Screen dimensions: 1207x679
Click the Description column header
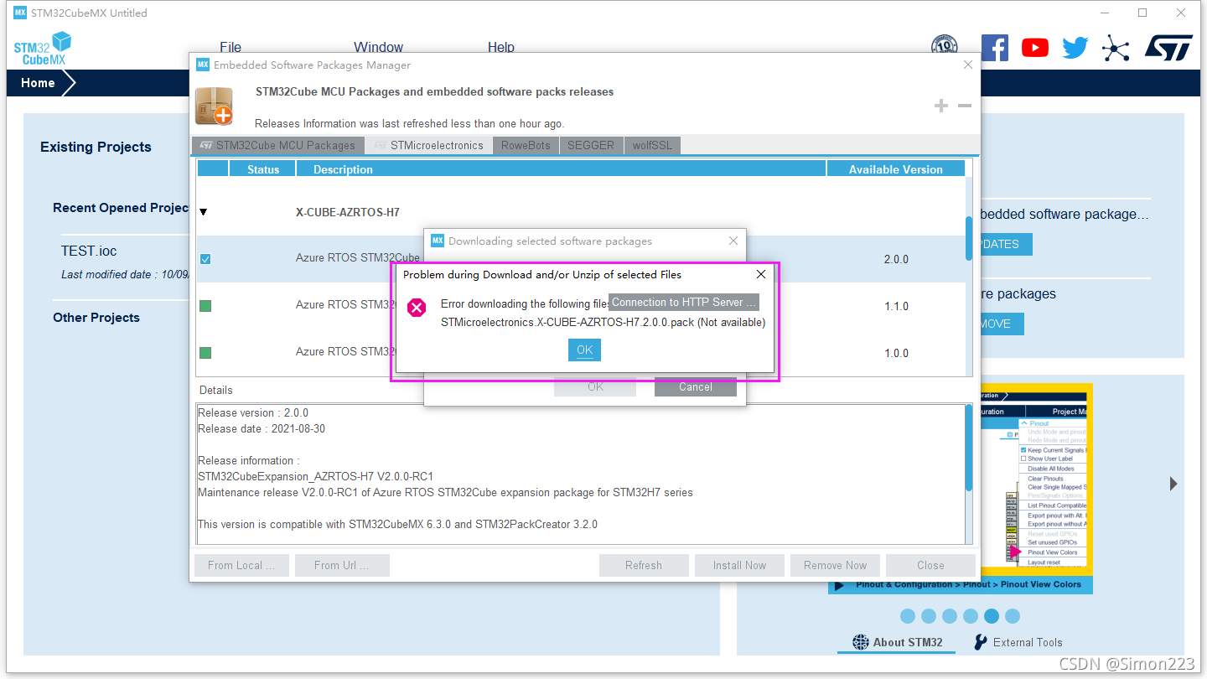point(562,169)
